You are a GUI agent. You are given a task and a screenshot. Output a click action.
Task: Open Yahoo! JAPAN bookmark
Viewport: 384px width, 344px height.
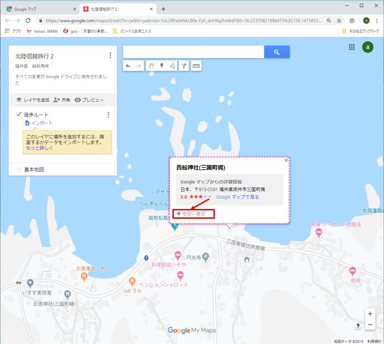tap(42, 31)
